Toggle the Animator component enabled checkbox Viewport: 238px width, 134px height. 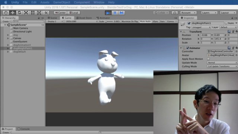pos(187,48)
